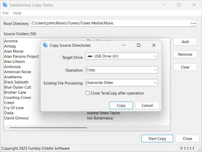Select Cry Of Love folder
The height and width of the screenshot is (152, 202).
point(14,108)
